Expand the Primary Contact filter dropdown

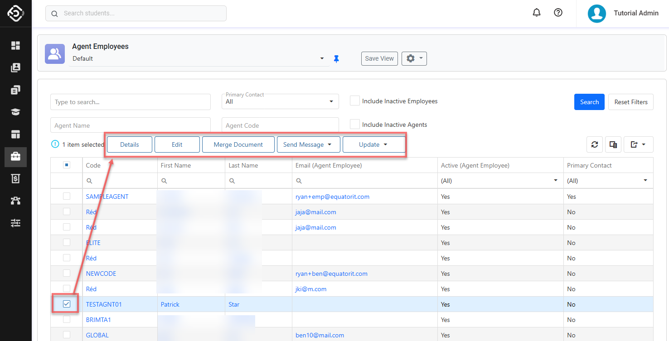coord(280,101)
